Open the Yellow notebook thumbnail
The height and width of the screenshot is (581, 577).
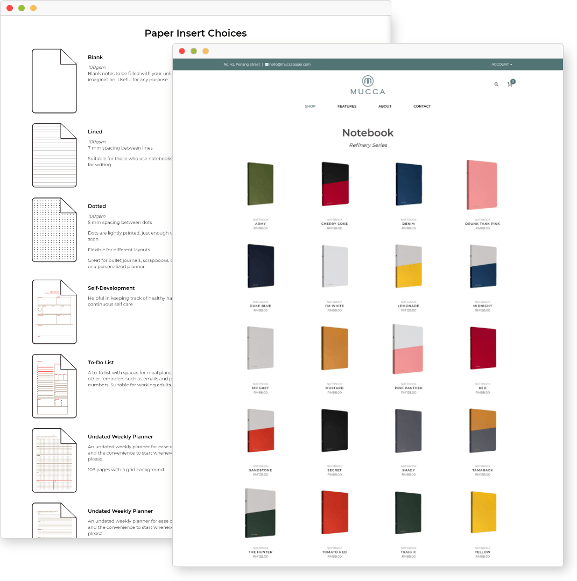(x=483, y=512)
